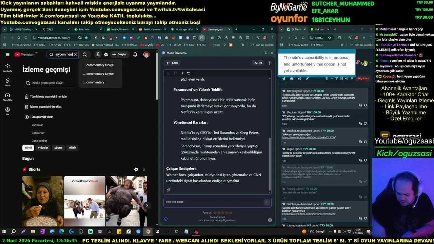Select suggestion 'commentary türkçe'

point(98,65)
